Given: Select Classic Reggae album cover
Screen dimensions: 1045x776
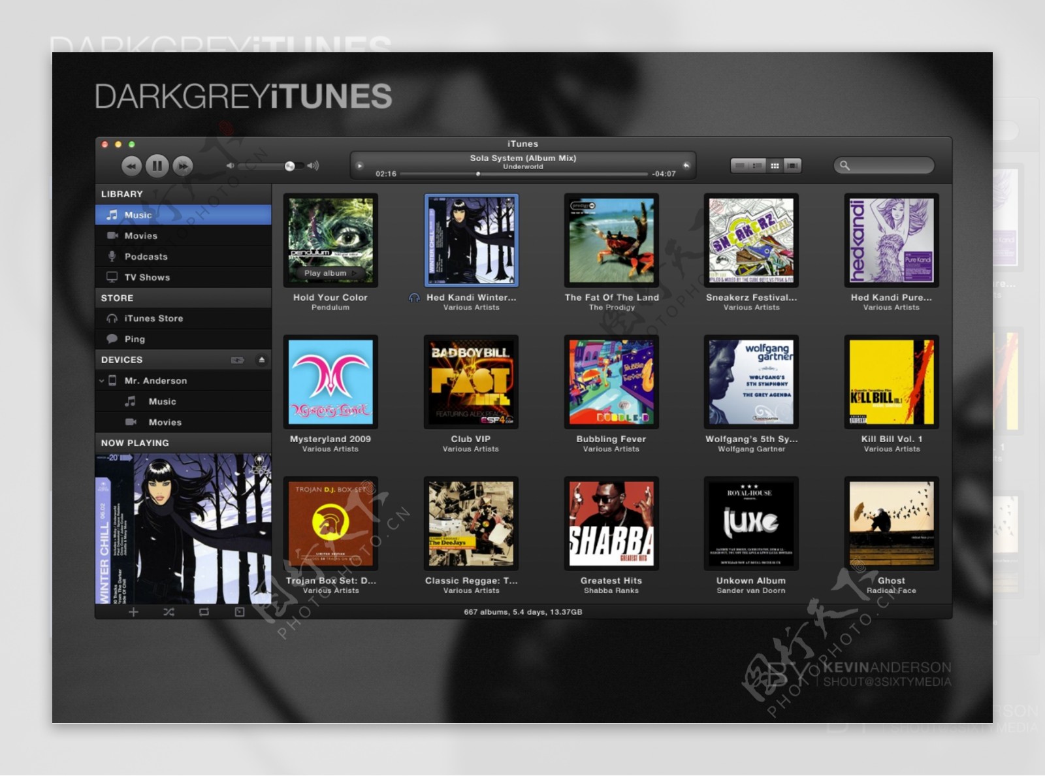Looking at the screenshot, I should (471, 523).
